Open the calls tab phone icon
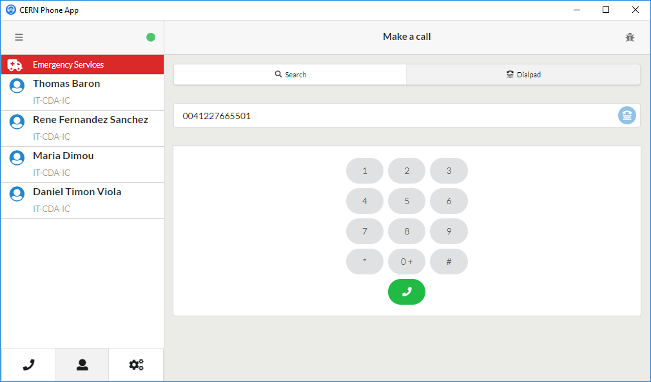 pos(28,365)
